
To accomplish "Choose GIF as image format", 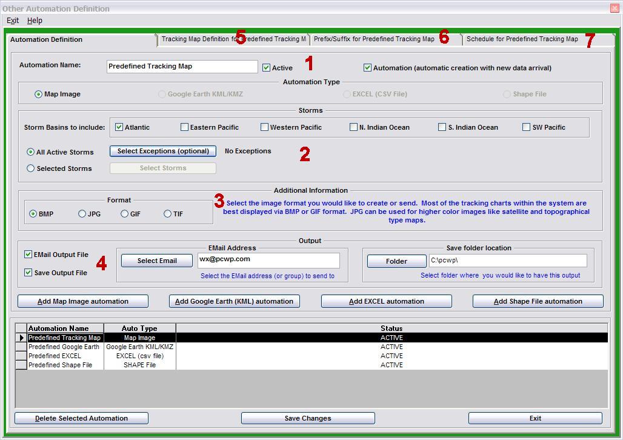I will pos(124,214).
